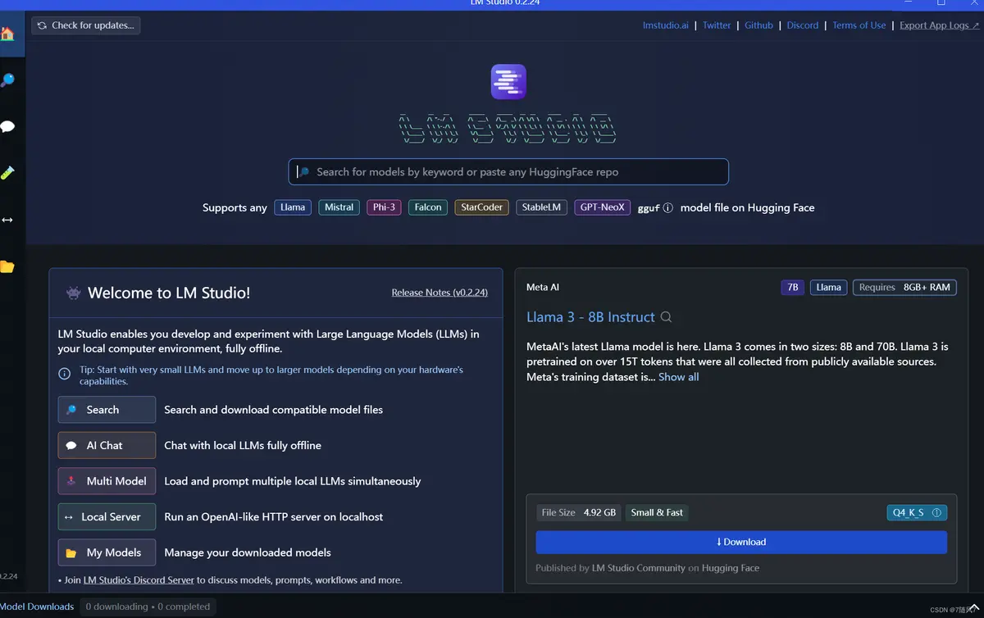
Task: Open AI Chat bubble in sidebar
Action: point(7,126)
